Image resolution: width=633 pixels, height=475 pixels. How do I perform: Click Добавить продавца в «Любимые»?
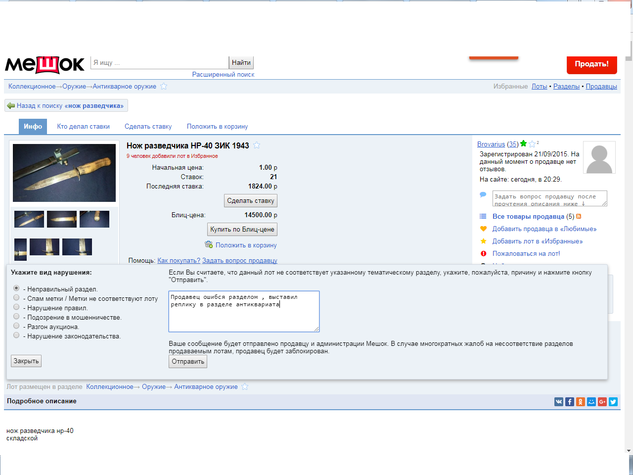click(544, 229)
